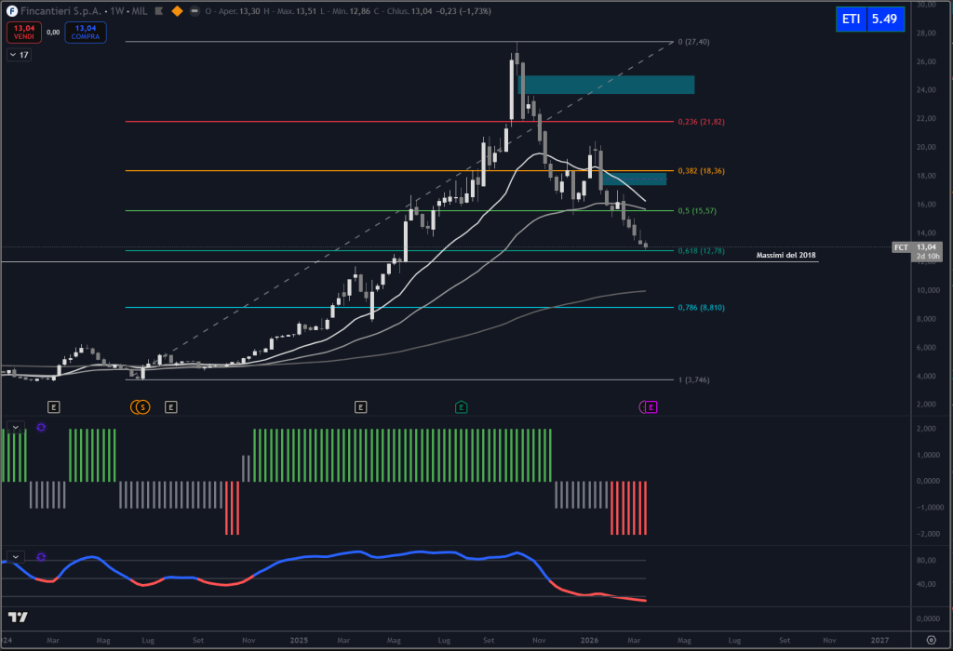
Task: Click the Fincantieri circular F logo
Action: pyautogui.click(x=12, y=8)
